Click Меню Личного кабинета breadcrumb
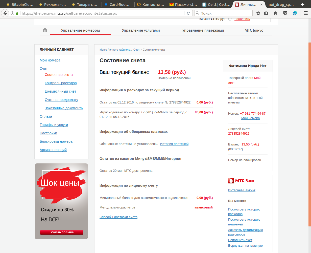The image size is (311, 253). point(115,50)
